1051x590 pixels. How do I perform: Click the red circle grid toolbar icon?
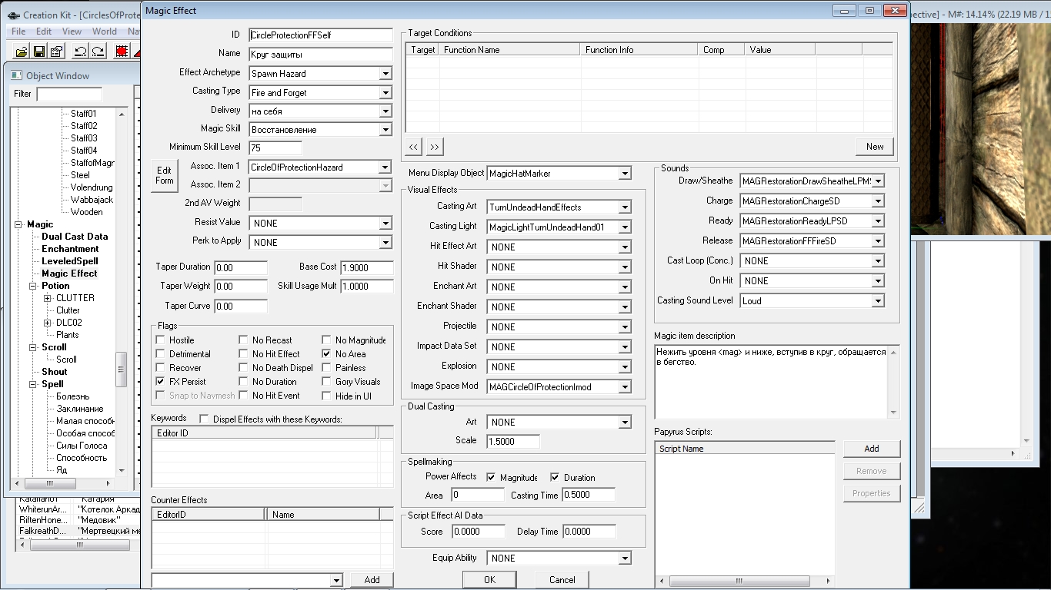point(122,51)
